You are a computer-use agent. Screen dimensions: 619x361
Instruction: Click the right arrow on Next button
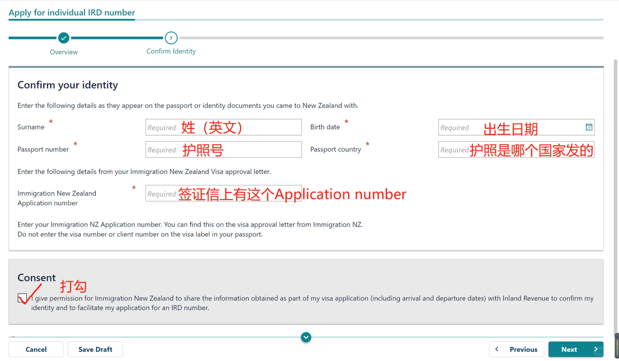coord(596,349)
